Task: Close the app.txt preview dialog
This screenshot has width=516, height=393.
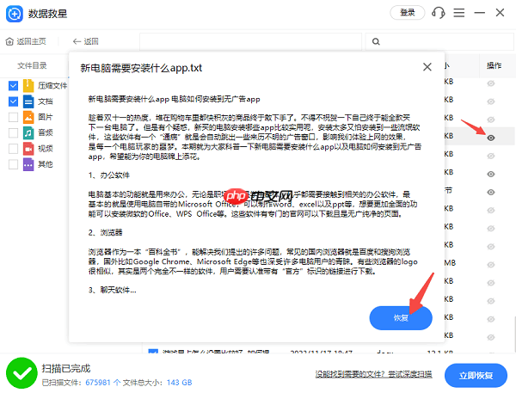Action: pos(427,67)
